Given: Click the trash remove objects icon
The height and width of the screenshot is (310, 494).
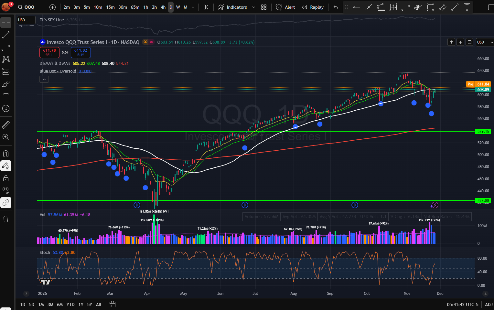Looking at the screenshot, I should [6, 219].
